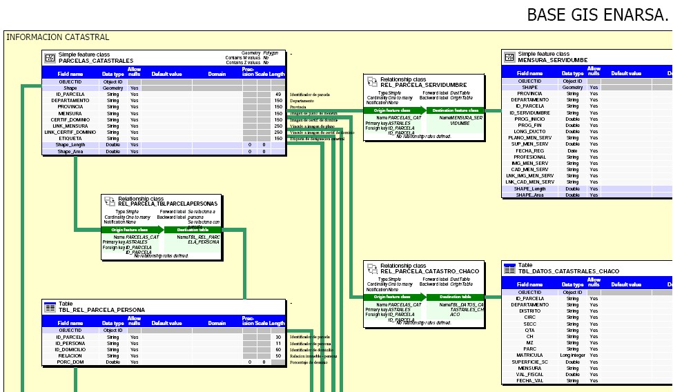Click the Shape_Length field in PARCELAS_CATASTRALES
This screenshot has height=392, width=673.
pyautogui.click(x=164, y=145)
